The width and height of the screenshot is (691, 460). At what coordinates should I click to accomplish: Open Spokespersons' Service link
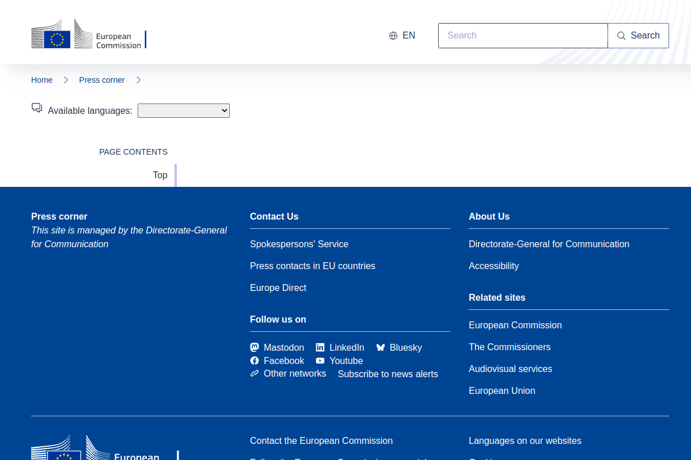coord(299,244)
